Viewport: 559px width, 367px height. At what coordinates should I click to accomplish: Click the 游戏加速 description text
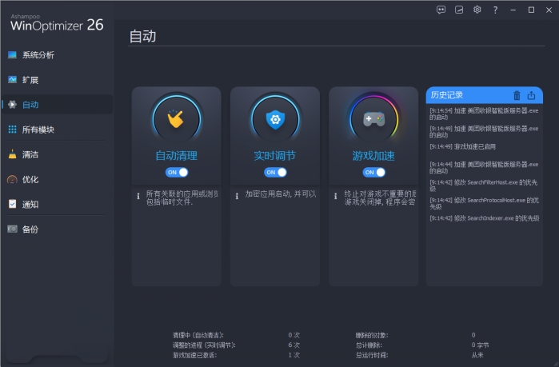[380, 197]
